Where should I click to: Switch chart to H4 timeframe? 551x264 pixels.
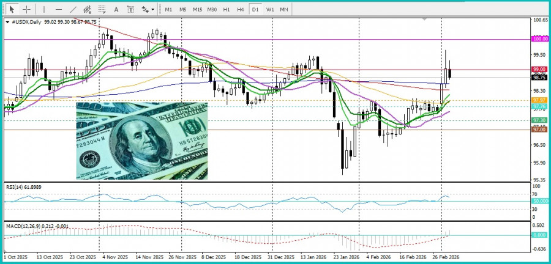[x=241, y=9]
